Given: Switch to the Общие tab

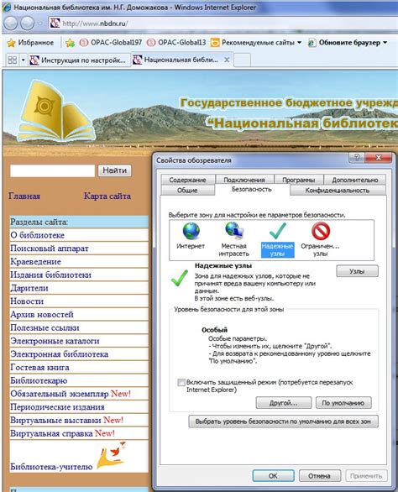Looking at the screenshot, I should pyautogui.click(x=187, y=190).
